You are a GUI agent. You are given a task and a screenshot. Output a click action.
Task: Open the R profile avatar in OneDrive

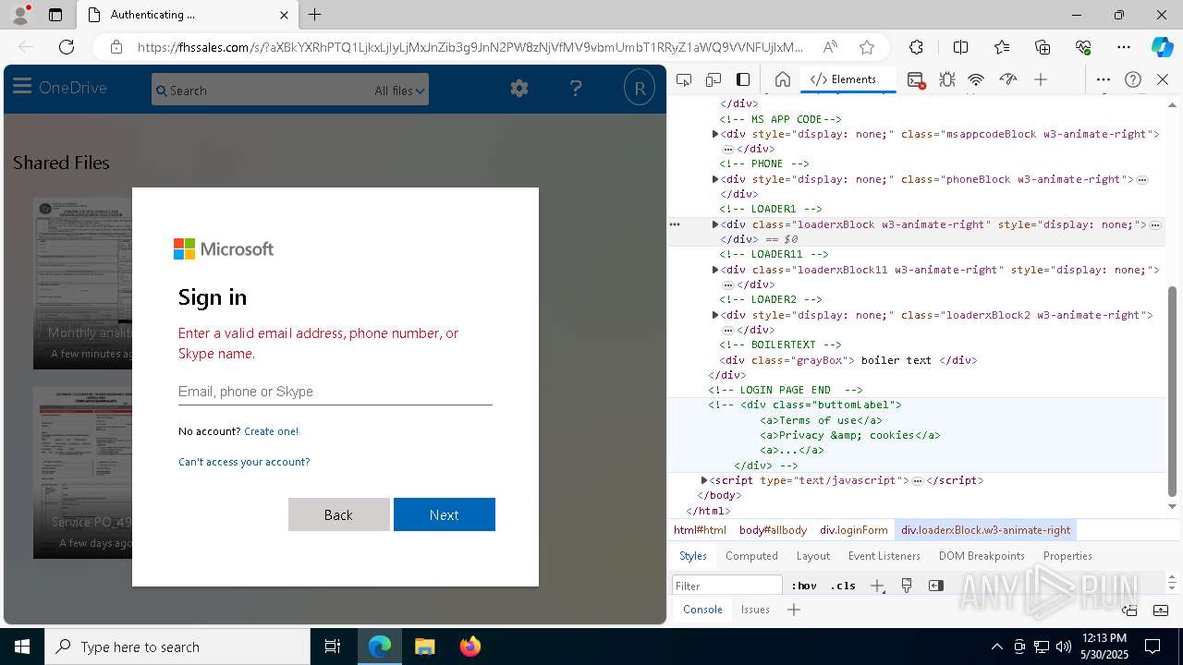(639, 89)
